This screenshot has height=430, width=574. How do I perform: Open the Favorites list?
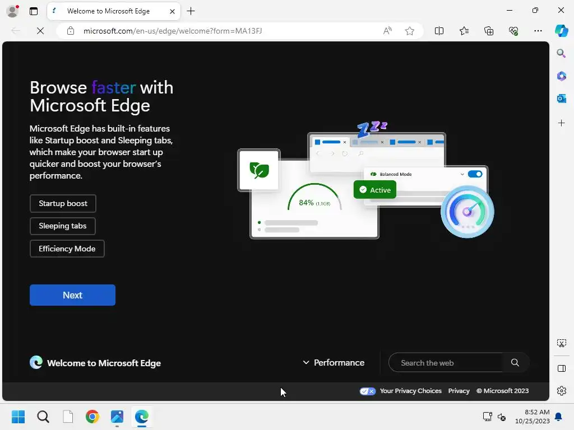click(464, 31)
